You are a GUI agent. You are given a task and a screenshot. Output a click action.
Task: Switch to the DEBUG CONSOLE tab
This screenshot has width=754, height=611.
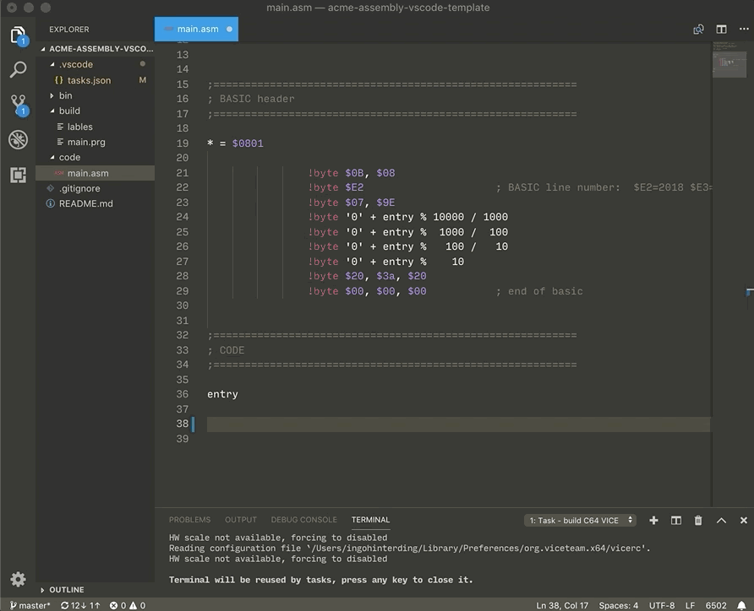click(x=303, y=520)
